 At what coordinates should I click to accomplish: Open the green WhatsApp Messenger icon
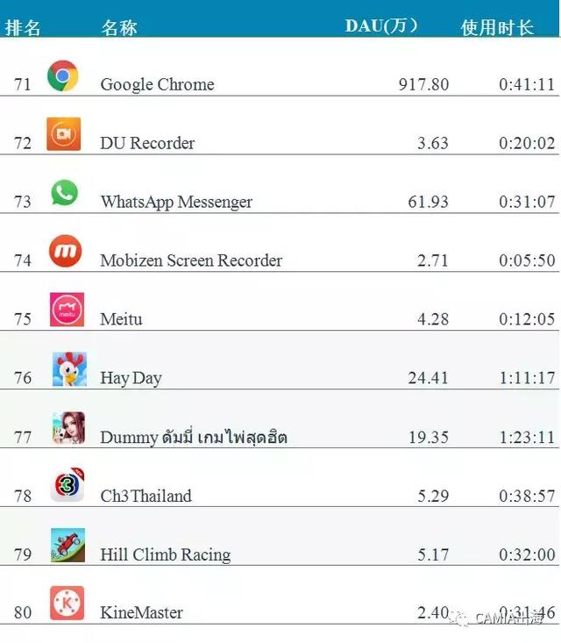[x=64, y=193]
